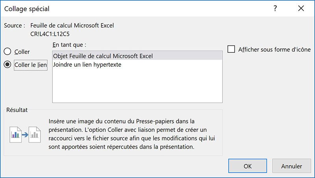
Task: Click empty area of En tant que list
Action: tap(137, 86)
